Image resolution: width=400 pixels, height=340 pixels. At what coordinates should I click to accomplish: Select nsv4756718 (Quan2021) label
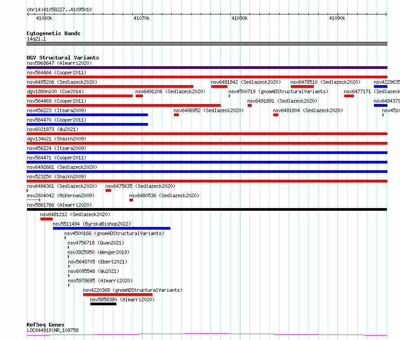pyautogui.click(x=96, y=243)
